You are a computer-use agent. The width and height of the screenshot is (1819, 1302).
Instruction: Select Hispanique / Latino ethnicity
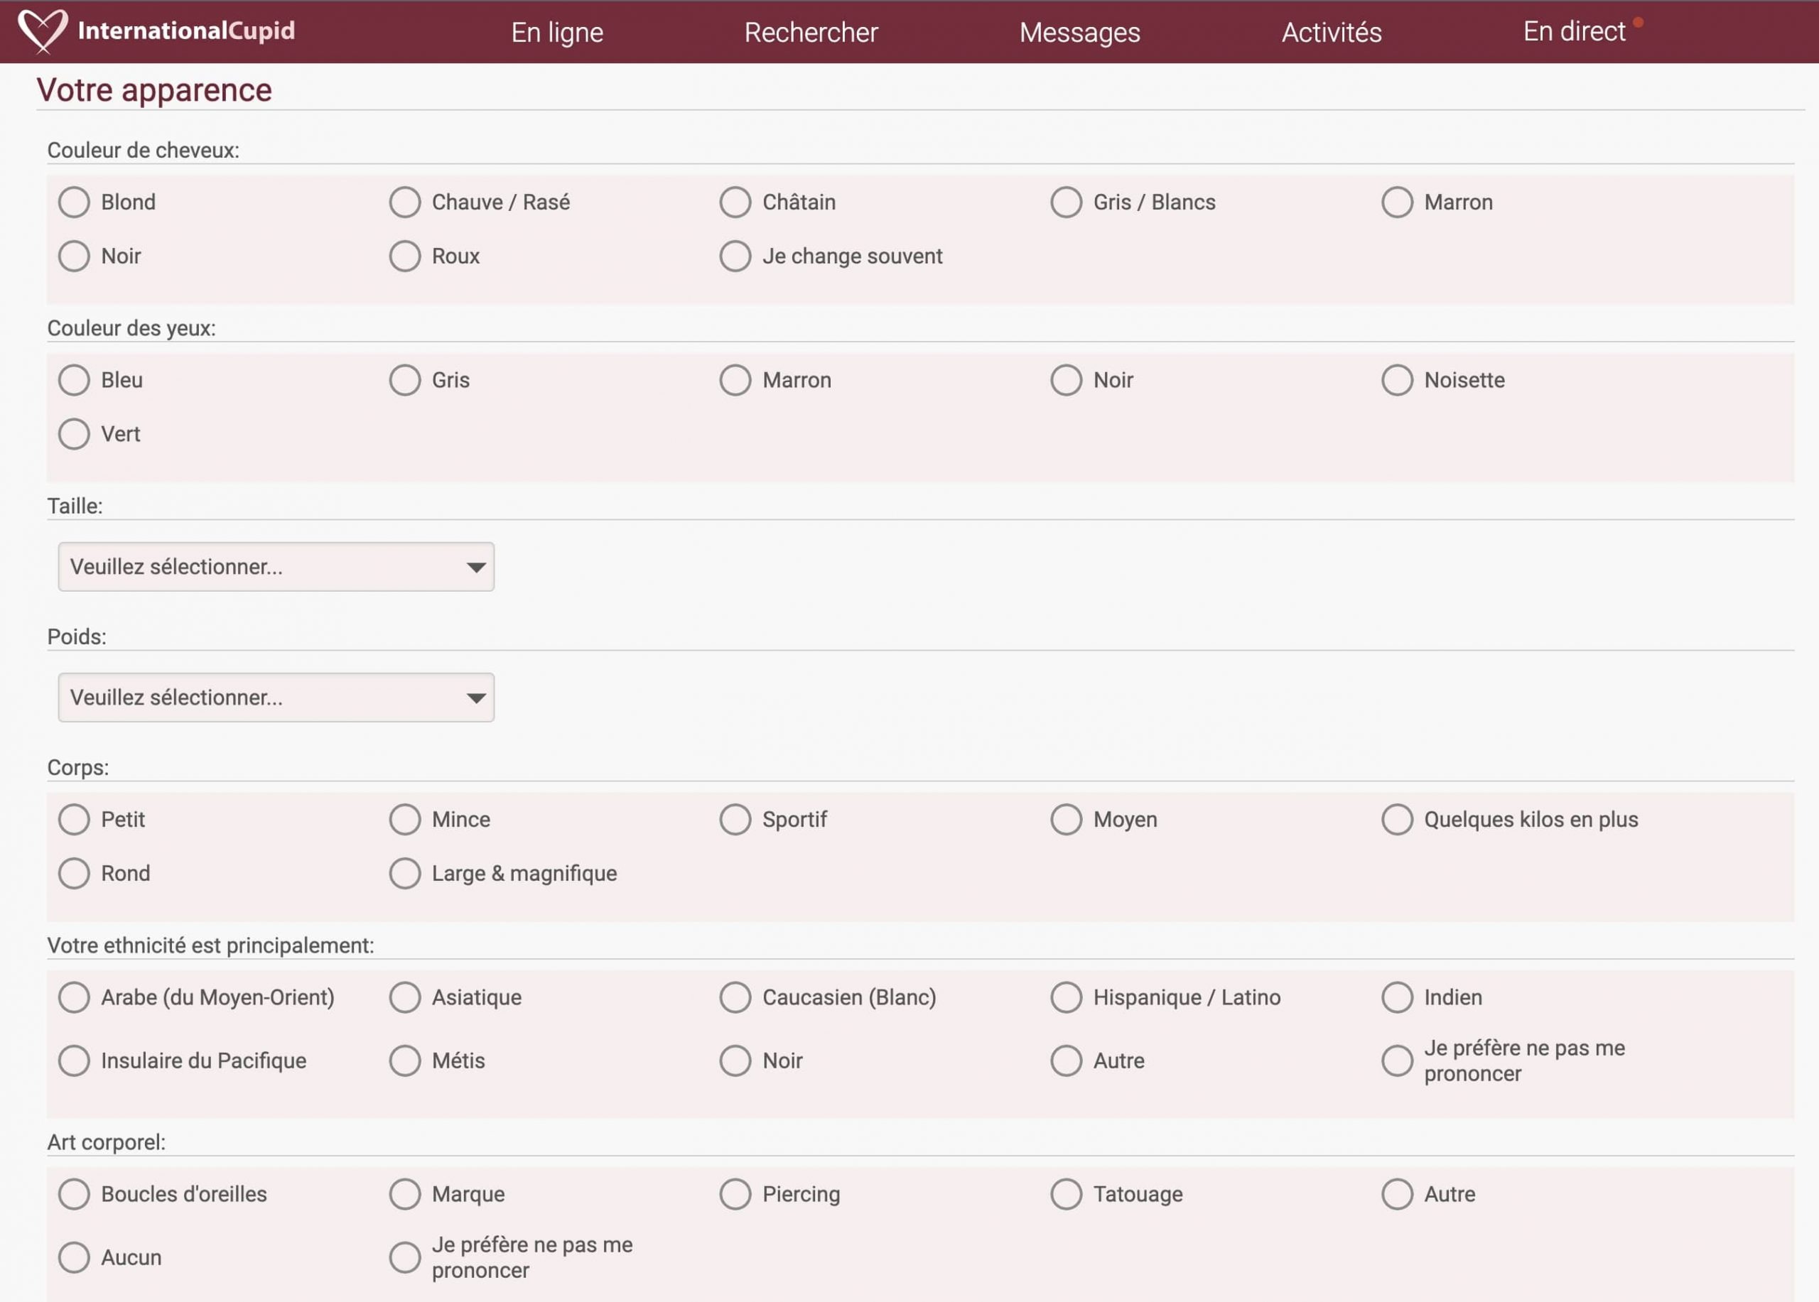click(1066, 997)
